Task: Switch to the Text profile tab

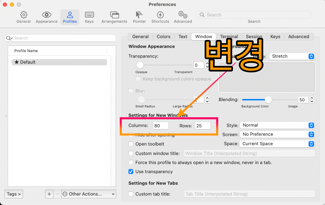Action: click(x=183, y=36)
